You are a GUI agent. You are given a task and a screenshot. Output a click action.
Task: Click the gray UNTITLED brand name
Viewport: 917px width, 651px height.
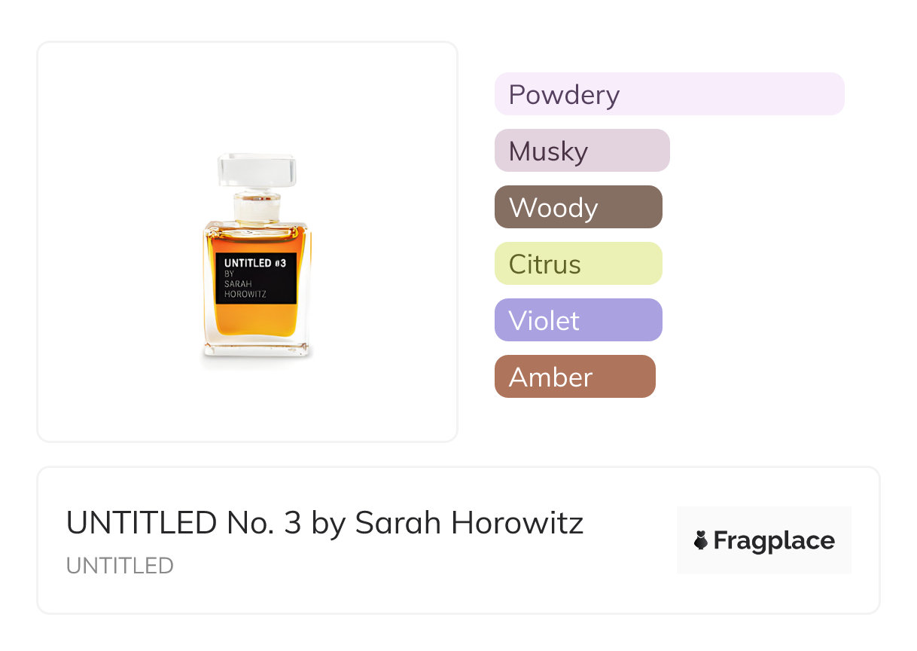(120, 566)
